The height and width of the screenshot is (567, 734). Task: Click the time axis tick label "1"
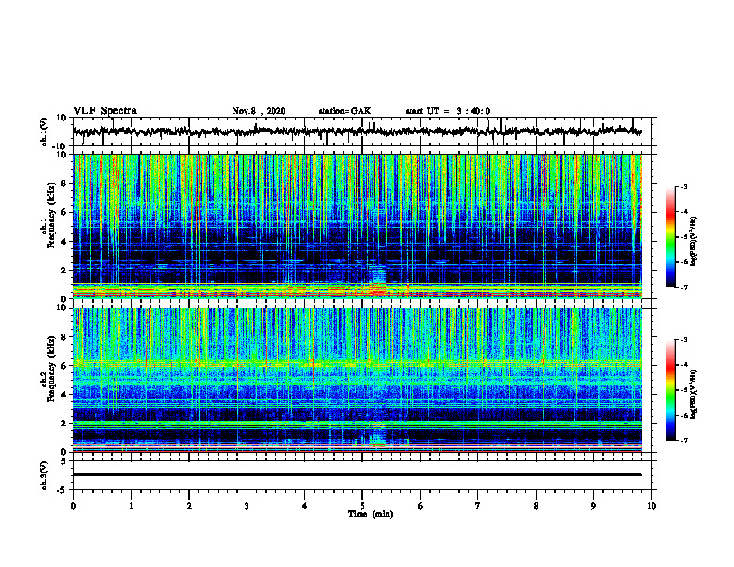[x=131, y=506]
